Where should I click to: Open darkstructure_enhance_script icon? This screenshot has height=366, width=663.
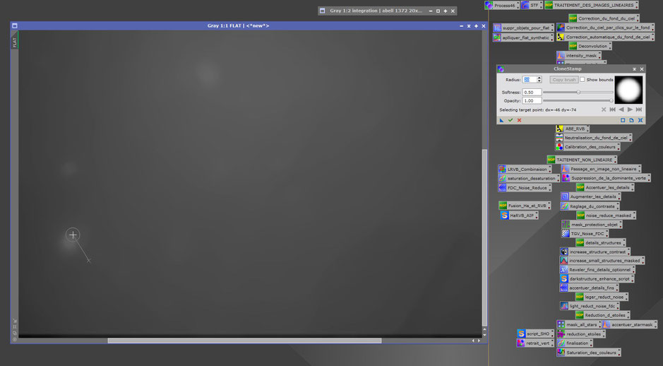coord(596,279)
